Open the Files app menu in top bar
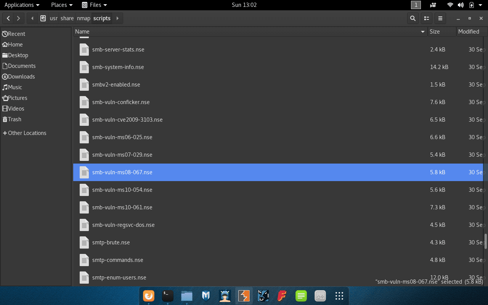 (95, 5)
